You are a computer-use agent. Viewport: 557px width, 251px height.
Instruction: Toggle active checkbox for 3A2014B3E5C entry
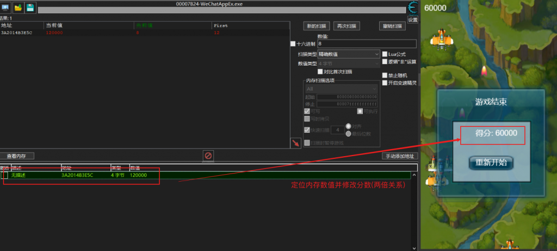(5, 175)
